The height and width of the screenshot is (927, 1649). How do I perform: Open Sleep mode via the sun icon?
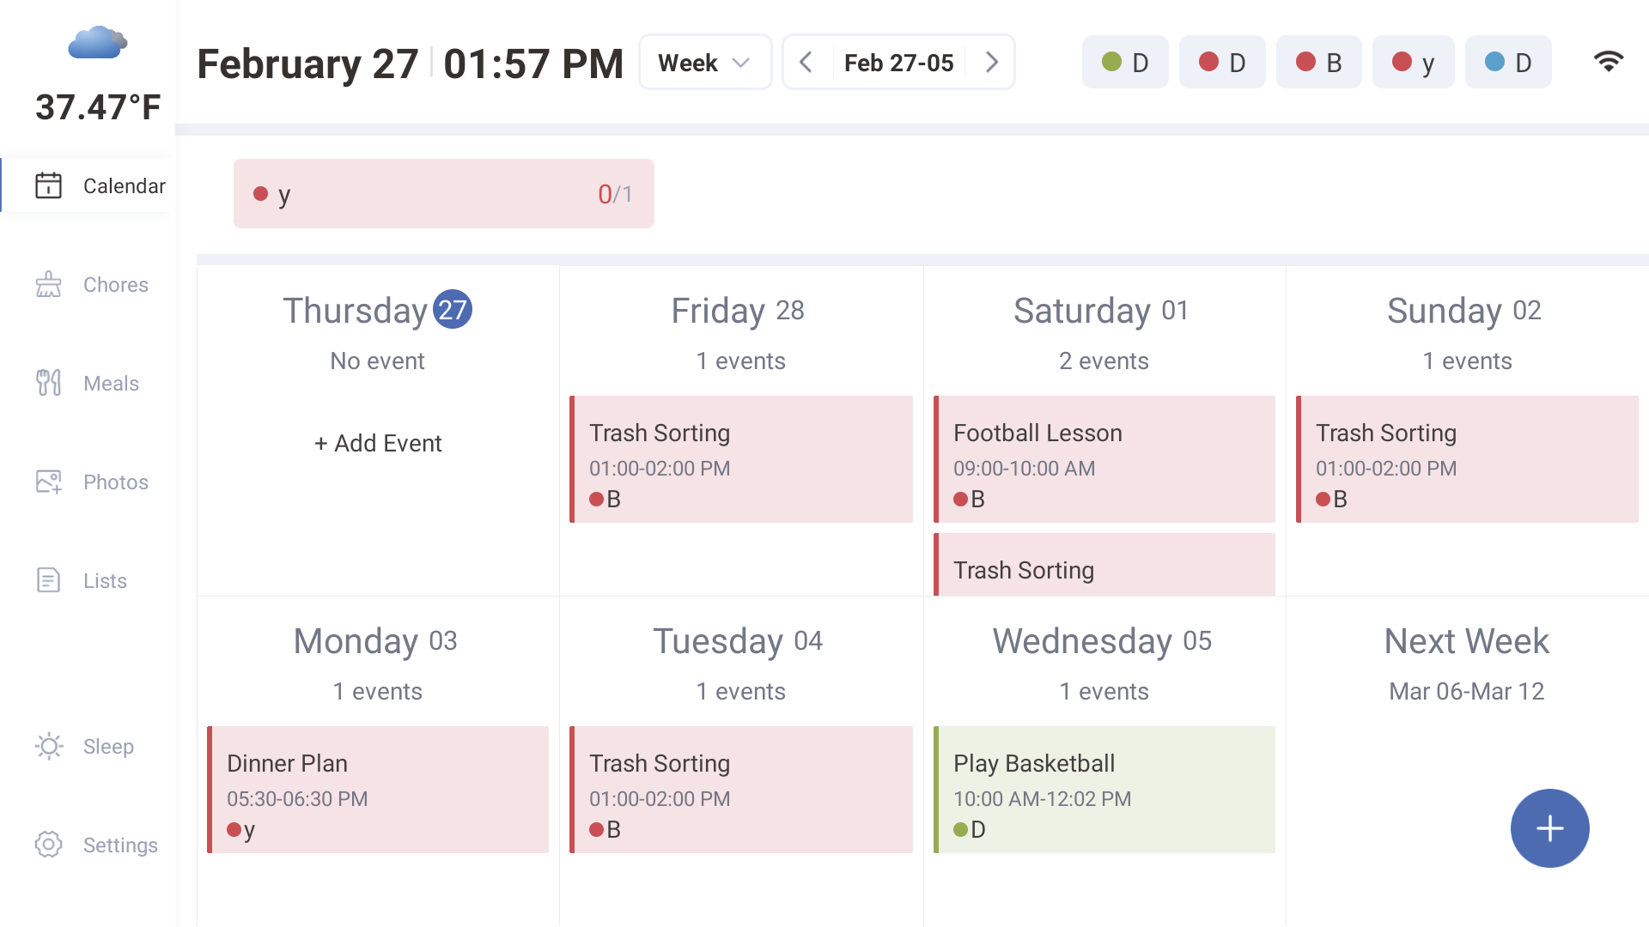coord(49,746)
